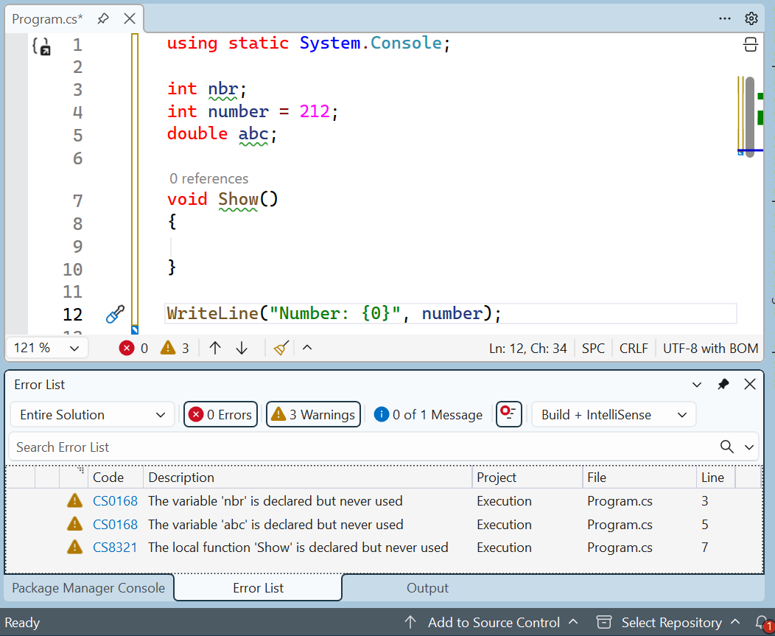Close the Program.cs tab
775x636 pixels.
[x=130, y=19]
